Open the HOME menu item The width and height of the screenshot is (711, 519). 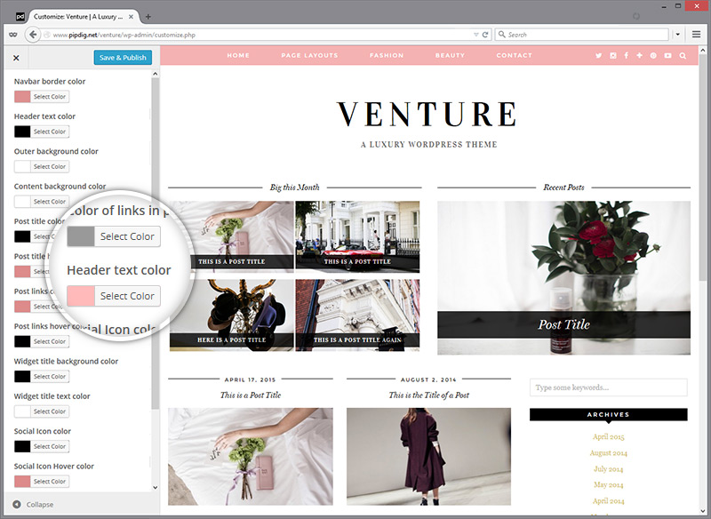tap(238, 55)
